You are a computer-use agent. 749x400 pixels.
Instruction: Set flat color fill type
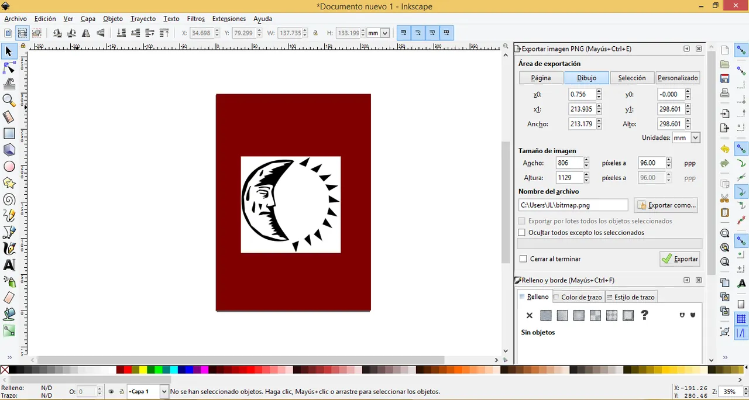pyautogui.click(x=546, y=315)
